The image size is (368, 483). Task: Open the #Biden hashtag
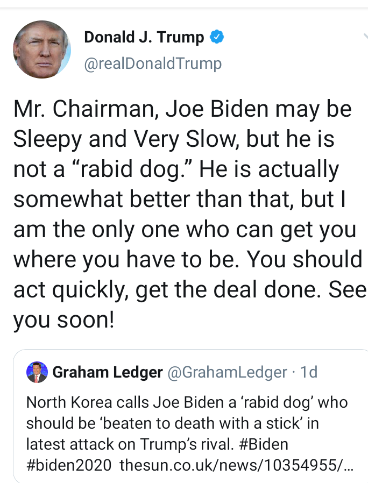click(264, 444)
